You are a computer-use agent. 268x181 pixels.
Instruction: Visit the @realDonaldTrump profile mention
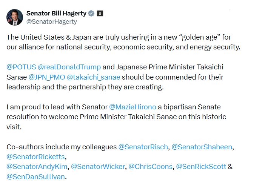click(x=69, y=67)
